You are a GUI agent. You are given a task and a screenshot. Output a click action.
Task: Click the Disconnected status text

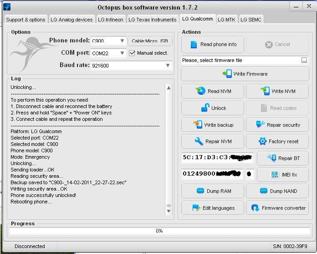pos(30,246)
